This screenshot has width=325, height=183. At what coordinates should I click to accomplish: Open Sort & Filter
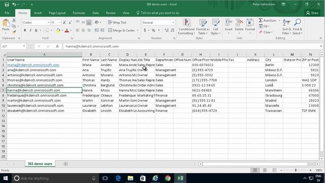click(286, 27)
